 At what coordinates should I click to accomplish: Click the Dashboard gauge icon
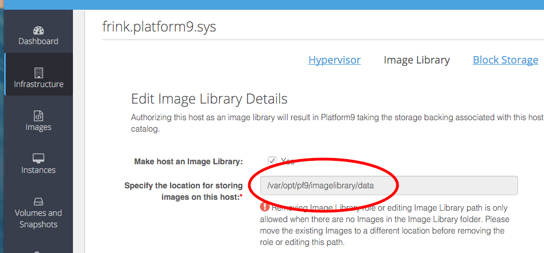pyautogui.click(x=38, y=30)
